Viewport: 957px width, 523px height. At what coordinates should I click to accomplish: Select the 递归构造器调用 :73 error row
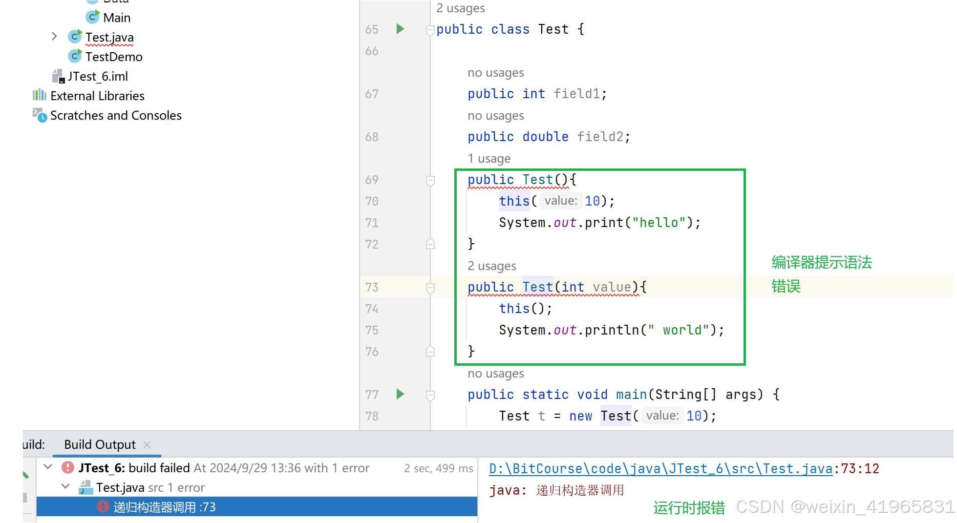pyautogui.click(x=257, y=506)
